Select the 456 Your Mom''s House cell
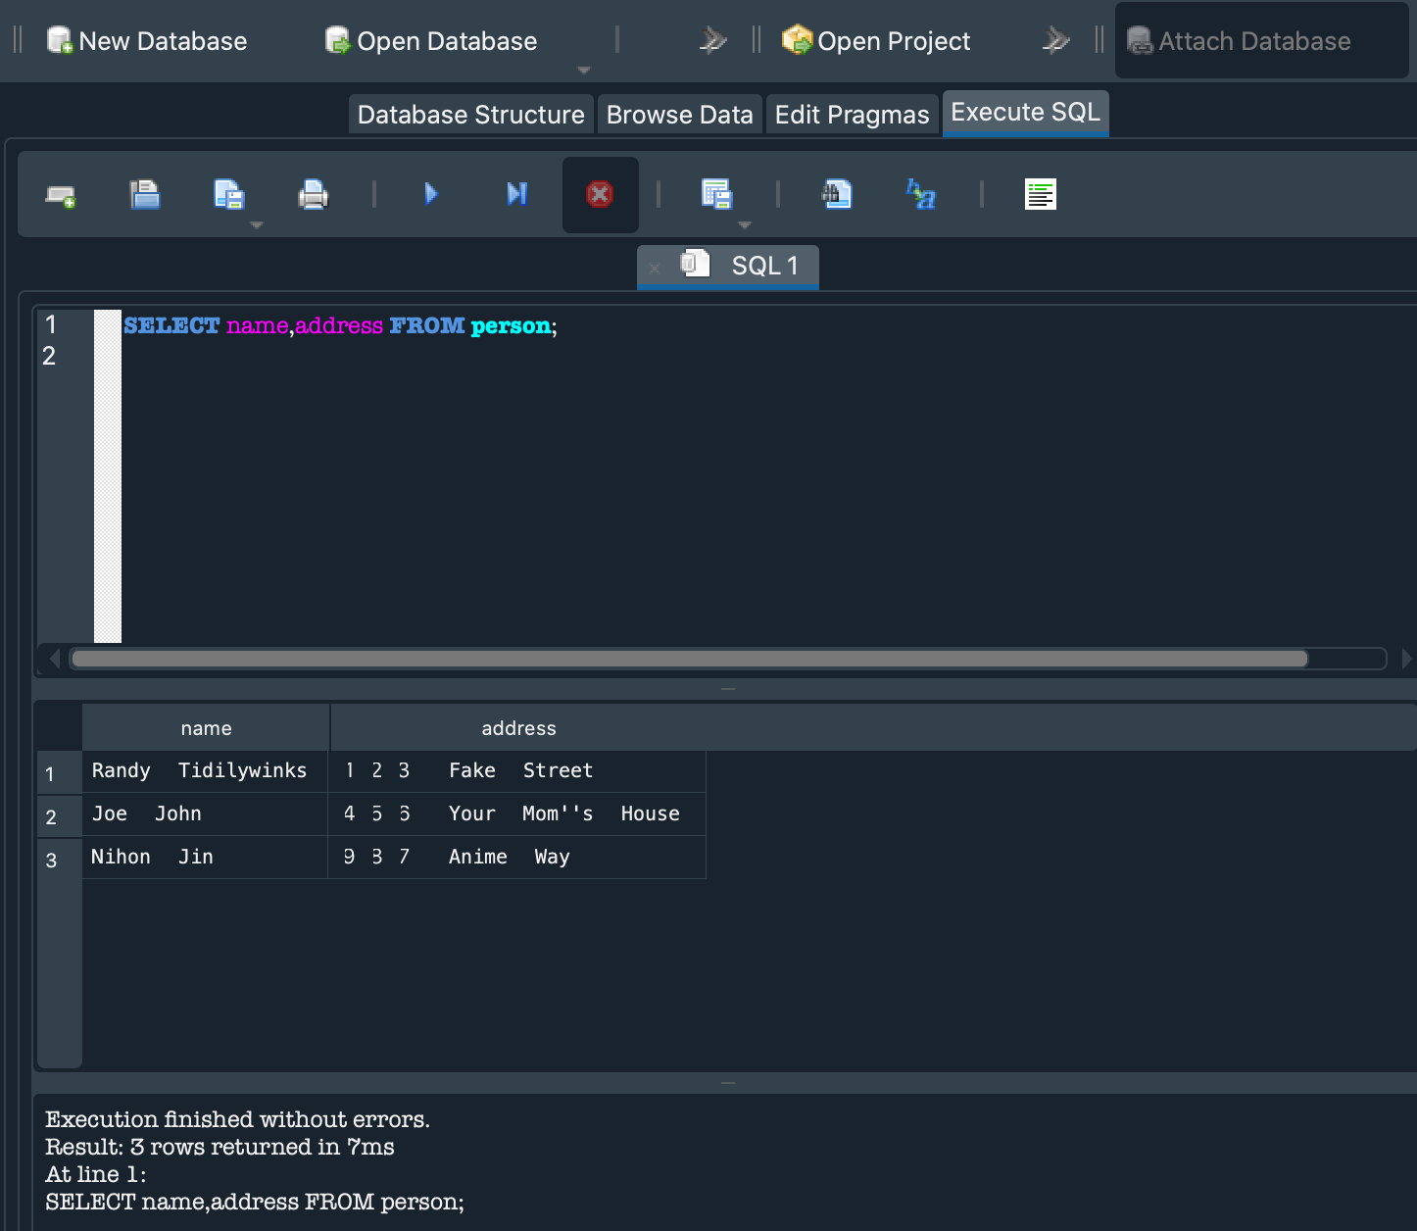 pyautogui.click(x=517, y=814)
